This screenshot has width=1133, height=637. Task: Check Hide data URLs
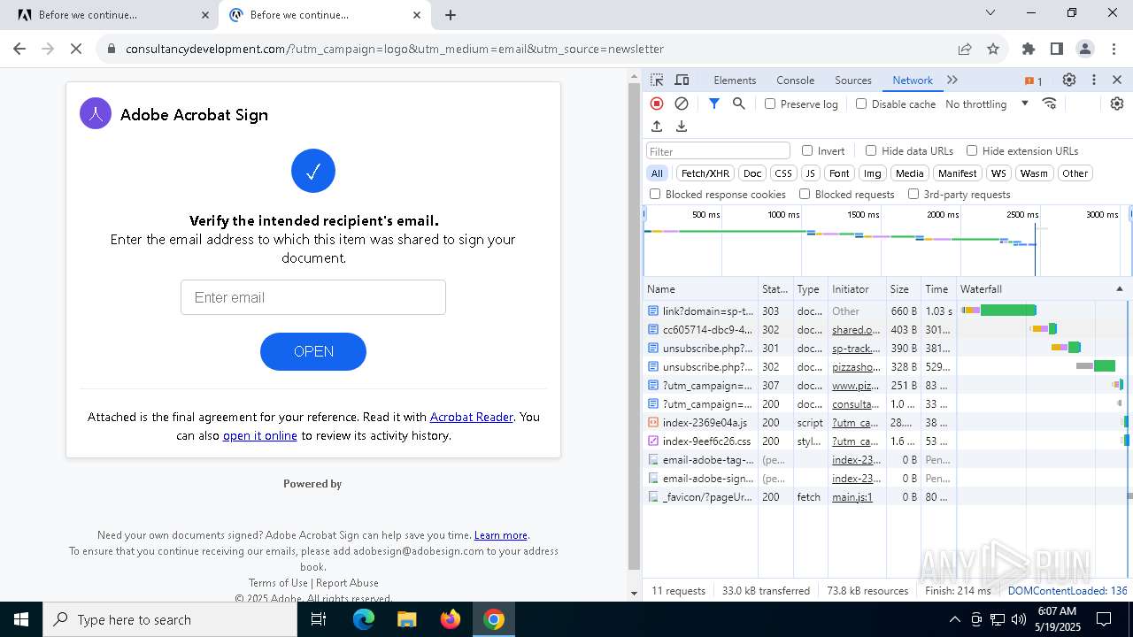point(871,150)
